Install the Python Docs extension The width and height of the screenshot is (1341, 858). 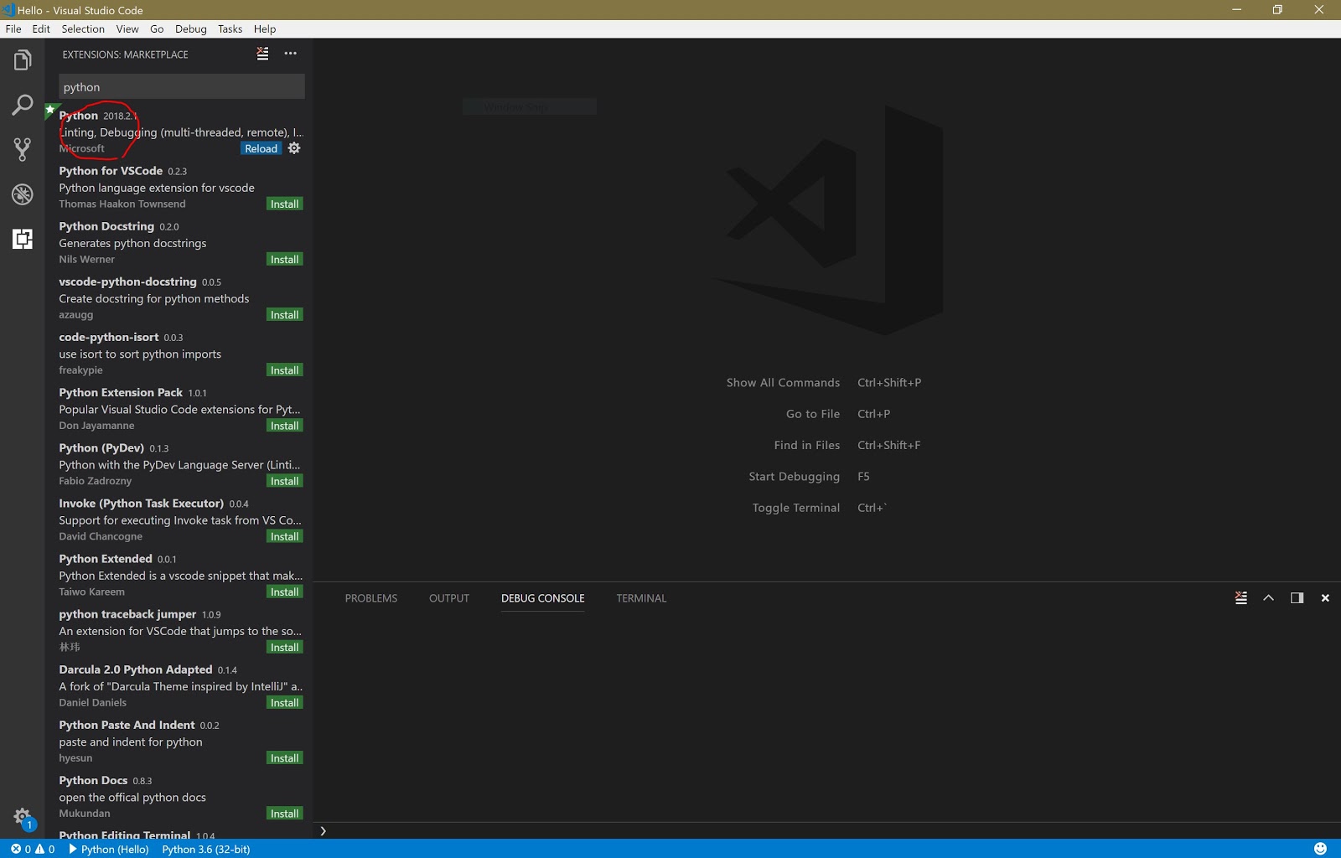pos(285,813)
